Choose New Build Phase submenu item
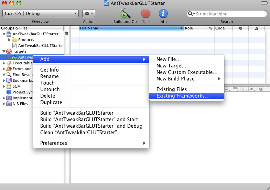This screenshot has width=270, height=190. (175, 79)
